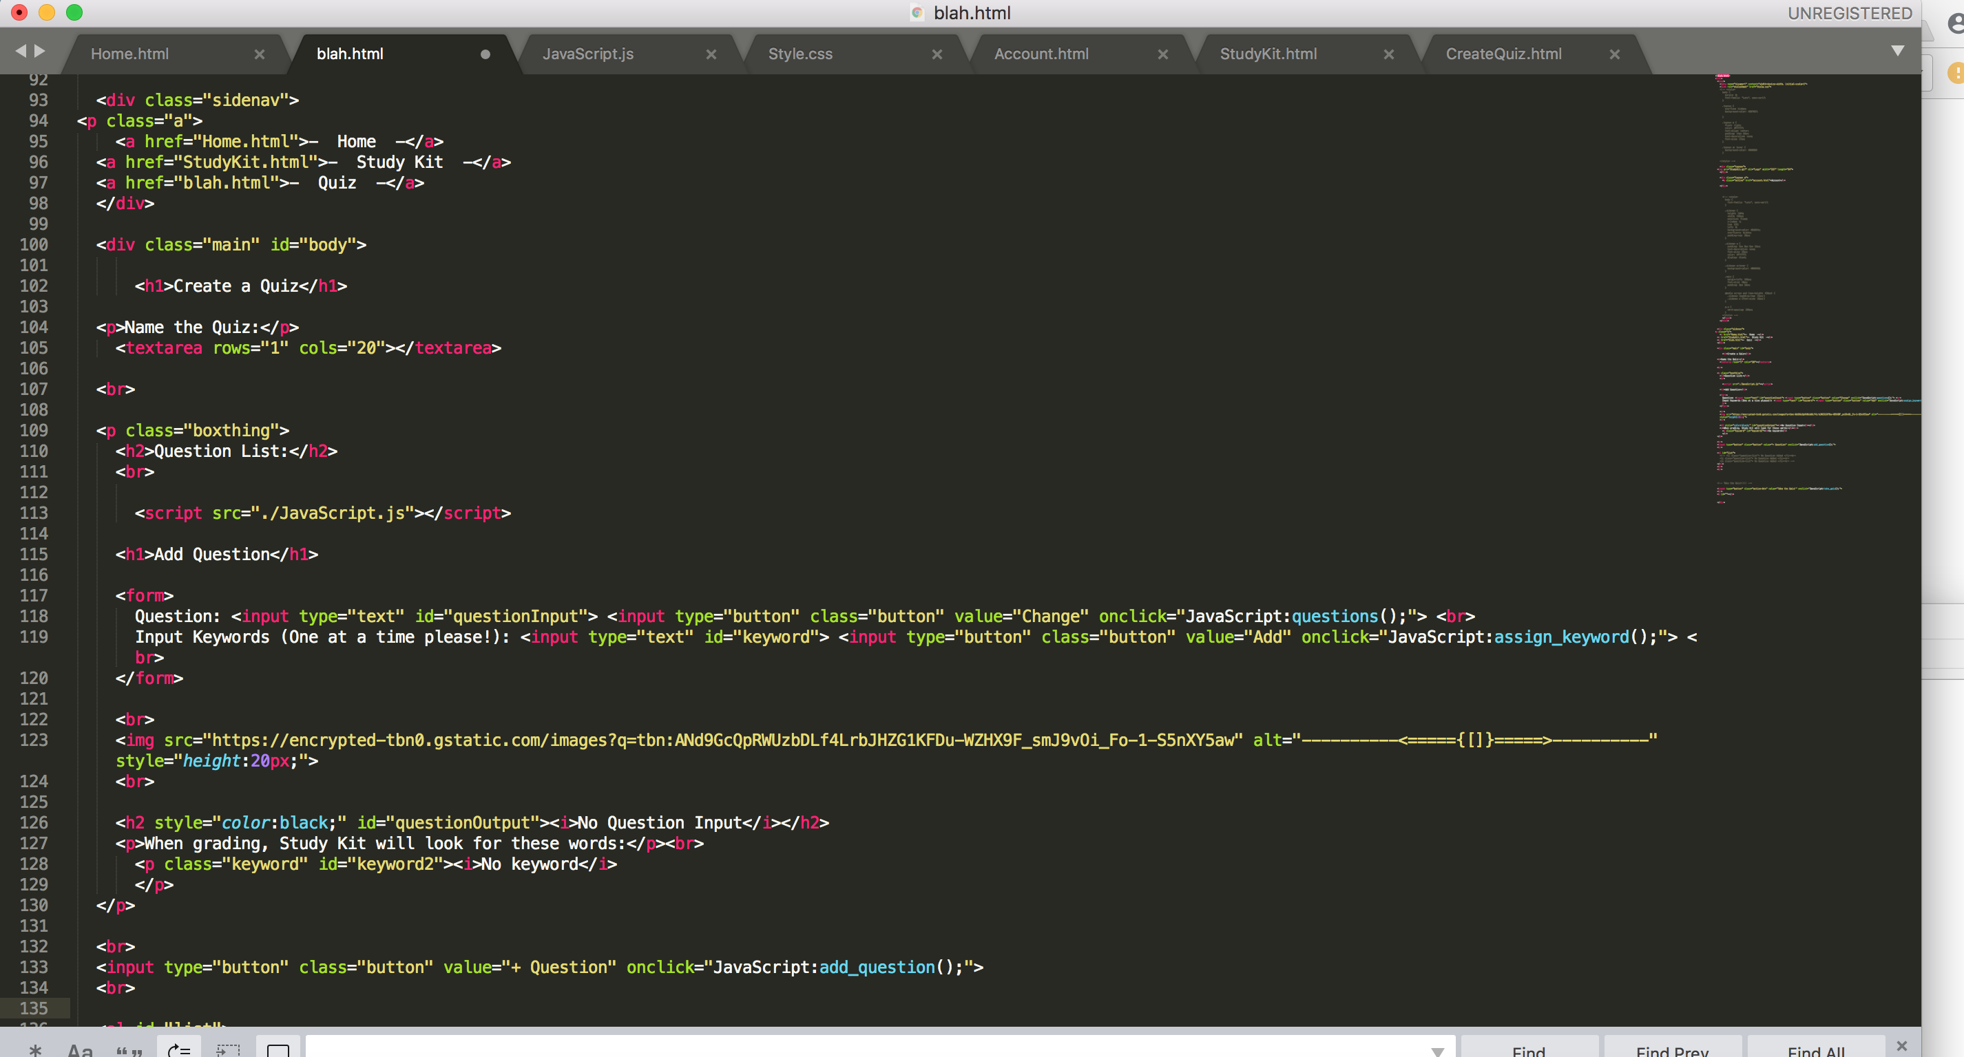Close the Home.html tab
Screen dimensions: 1964x1057
[259, 54]
